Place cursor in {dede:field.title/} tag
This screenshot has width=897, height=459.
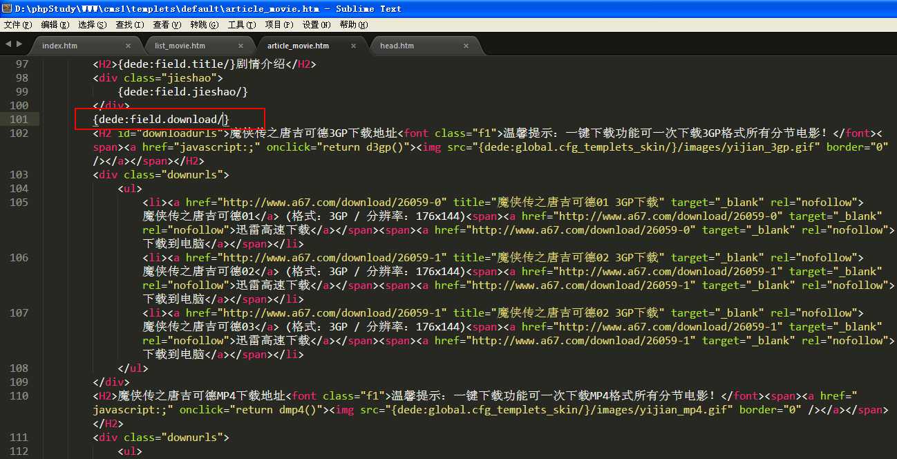(177, 64)
